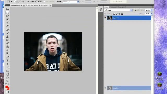This screenshot has height=94, width=167.
Task: Collapse the Layers panel dock to icons
Action: pos(152,5)
